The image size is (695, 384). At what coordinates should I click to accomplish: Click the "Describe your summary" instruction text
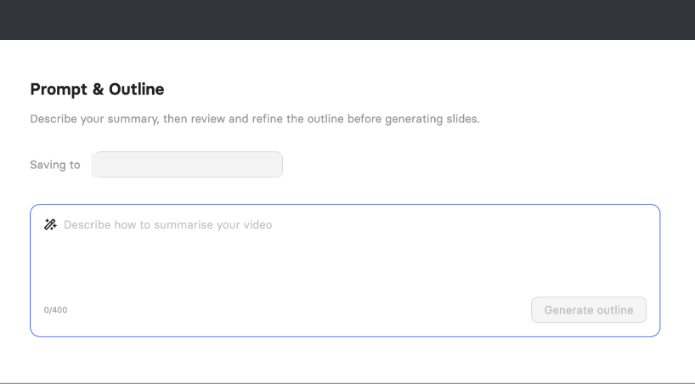(93, 119)
